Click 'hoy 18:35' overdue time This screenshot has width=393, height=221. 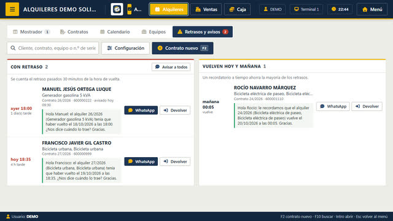click(x=20, y=160)
